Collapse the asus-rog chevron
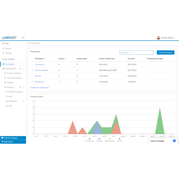Screen dimensions: 179x179 [23, 87]
